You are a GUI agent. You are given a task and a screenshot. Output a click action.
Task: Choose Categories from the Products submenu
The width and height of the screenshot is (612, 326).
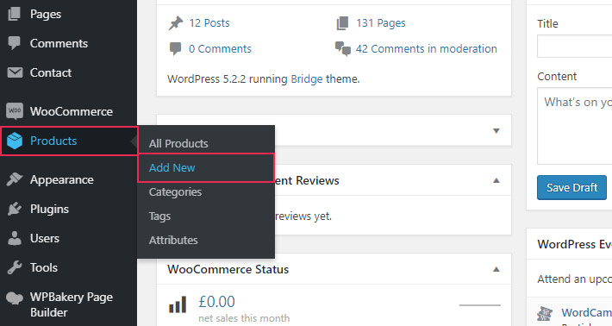coord(175,192)
